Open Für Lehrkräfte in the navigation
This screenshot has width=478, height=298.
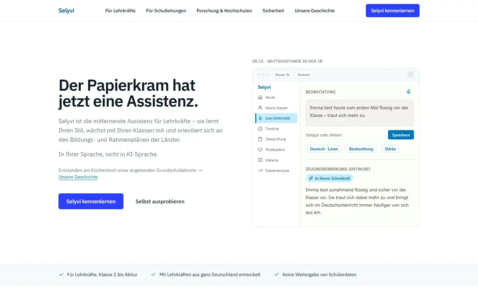pyautogui.click(x=120, y=11)
